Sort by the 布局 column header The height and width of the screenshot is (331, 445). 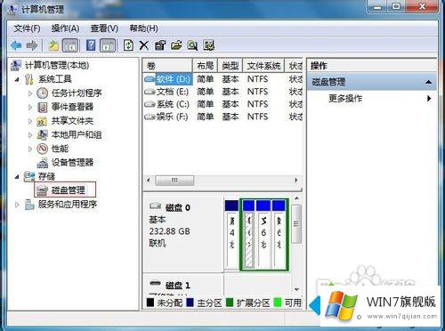pyautogui.click(x=206, y=66)
